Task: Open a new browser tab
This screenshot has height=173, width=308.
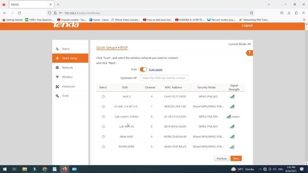Action: (58, 4)
